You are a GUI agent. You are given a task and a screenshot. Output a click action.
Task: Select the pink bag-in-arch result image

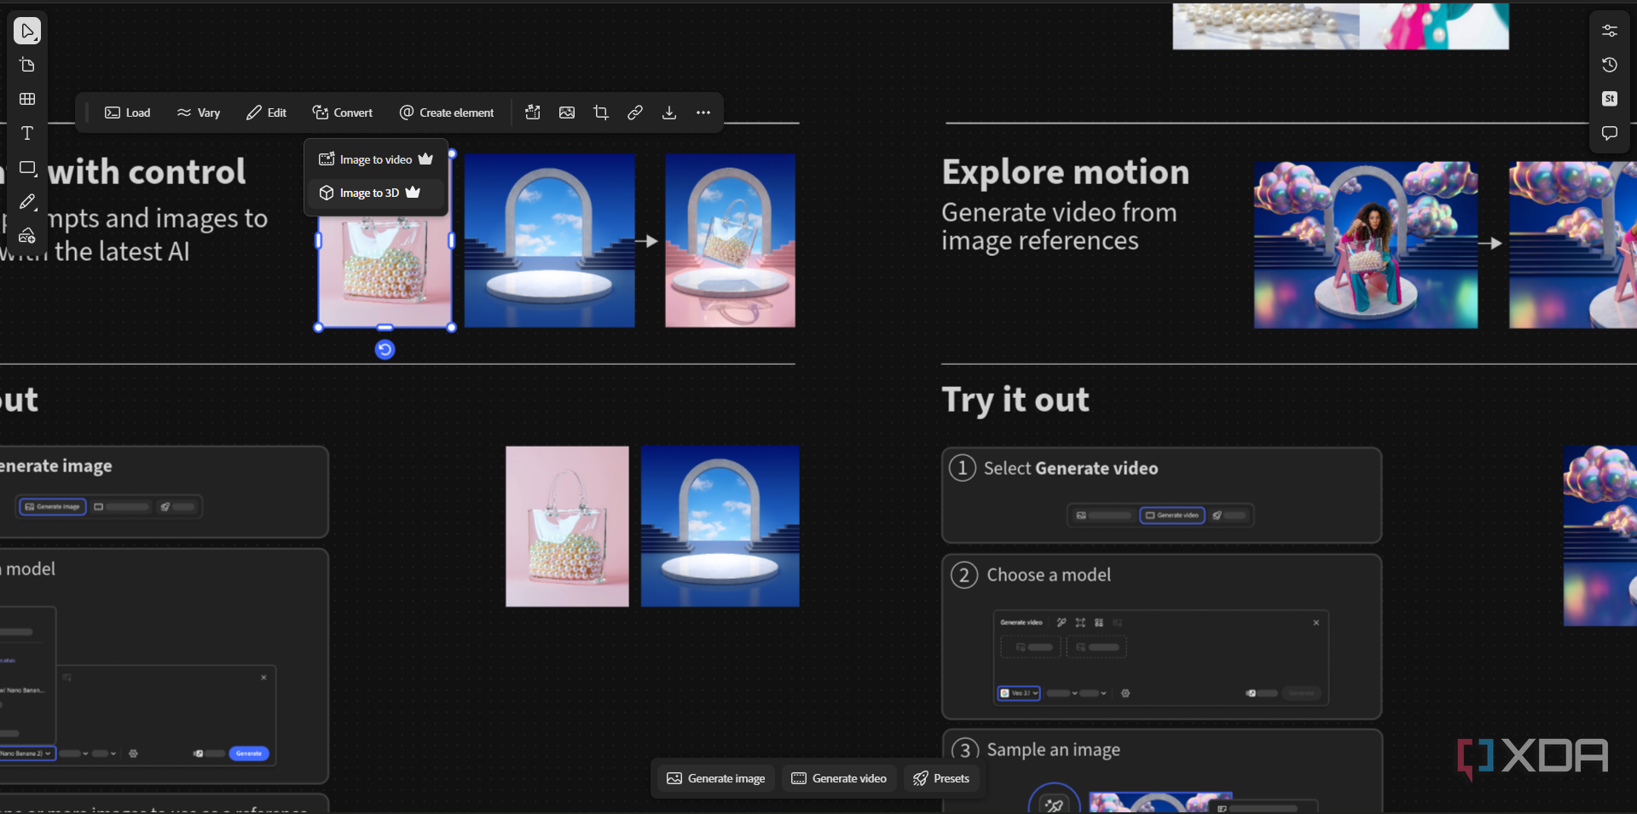pyautogui.click(x=731, y=240)
